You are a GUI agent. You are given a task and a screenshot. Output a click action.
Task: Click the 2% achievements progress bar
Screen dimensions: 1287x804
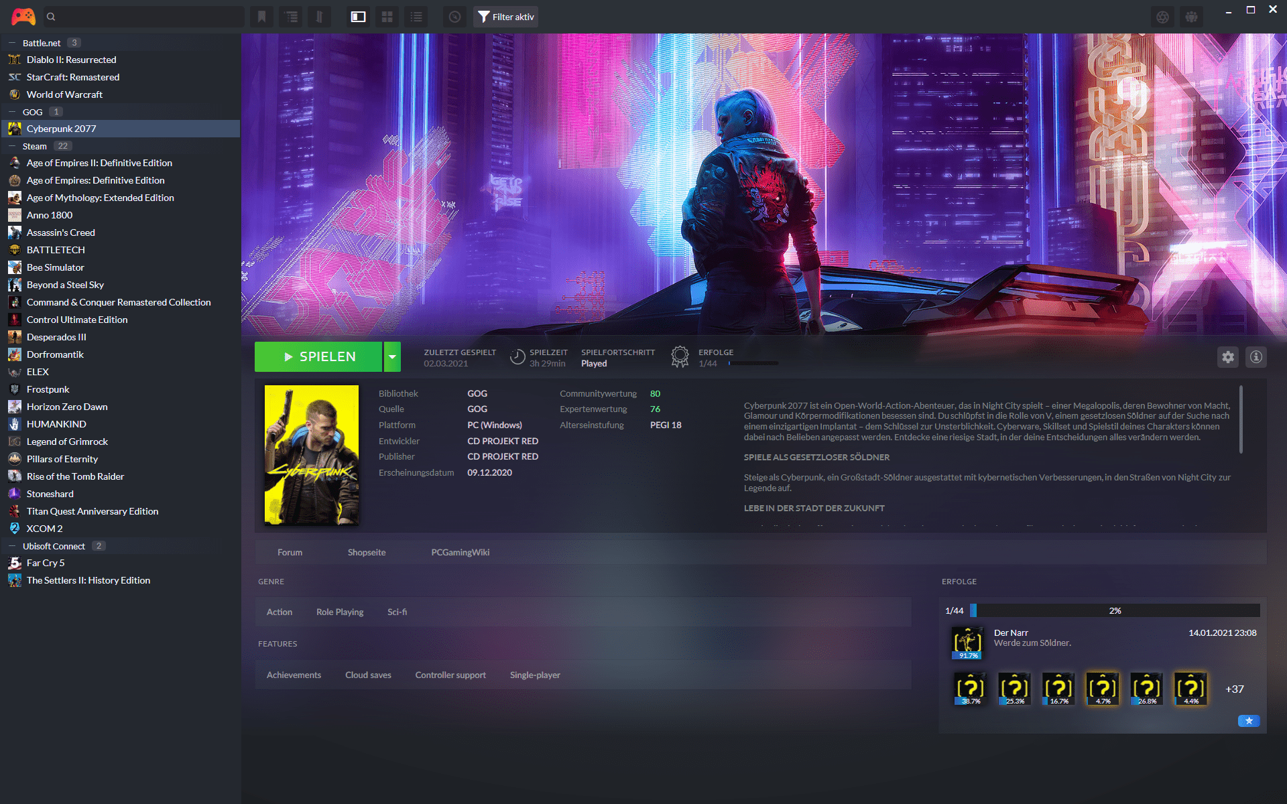[x=1115, y=610]
